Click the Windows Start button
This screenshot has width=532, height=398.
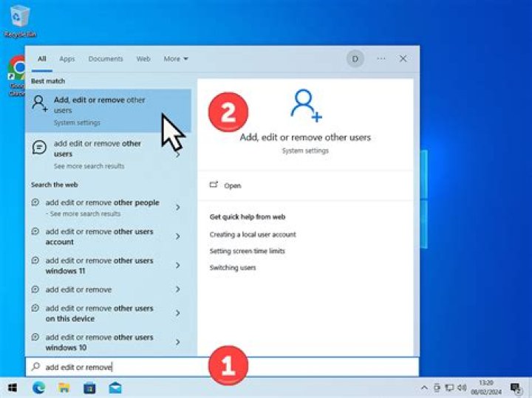(x=13, y=388)
